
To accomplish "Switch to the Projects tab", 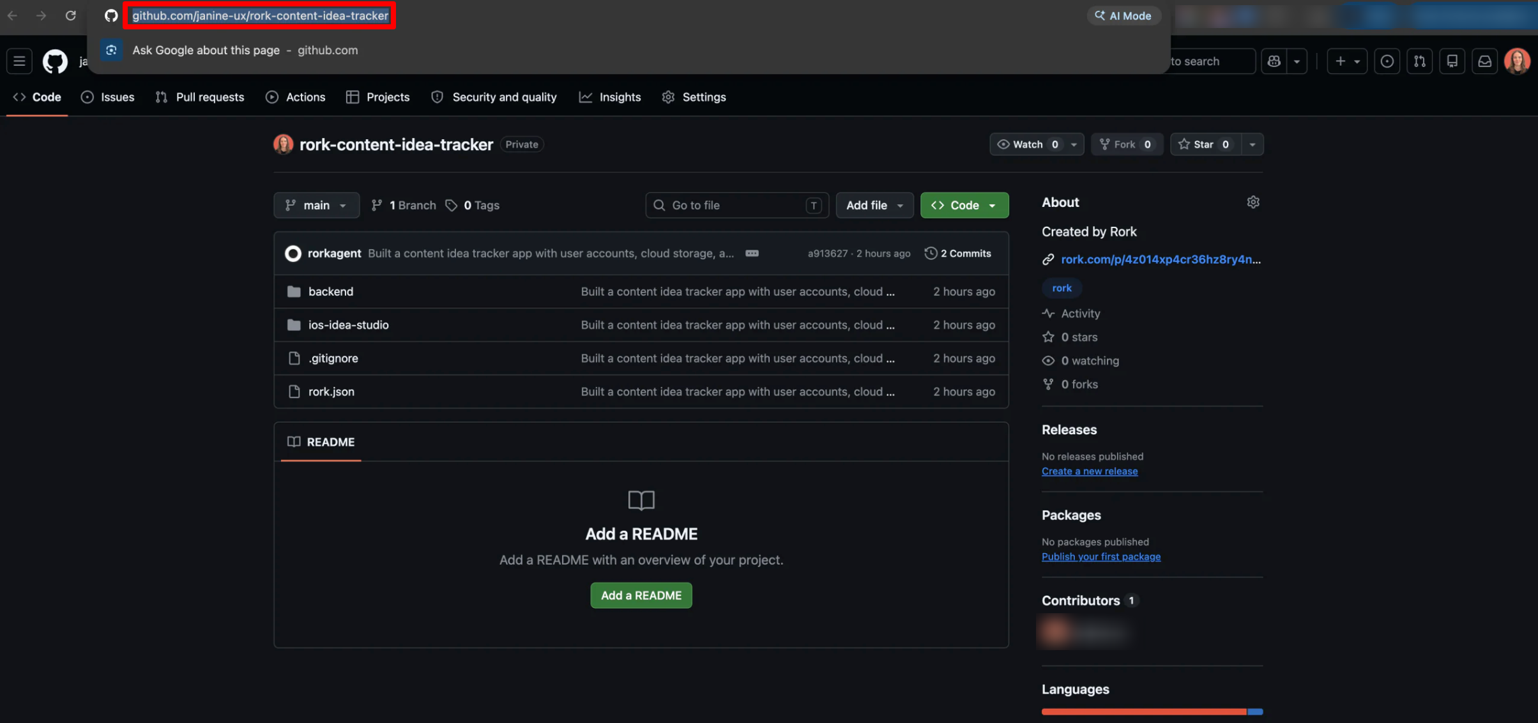I will (x=377, y=97).
